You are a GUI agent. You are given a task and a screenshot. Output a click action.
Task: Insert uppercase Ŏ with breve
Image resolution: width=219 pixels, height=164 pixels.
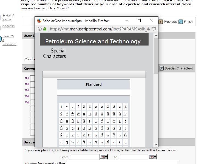point(114,135)
